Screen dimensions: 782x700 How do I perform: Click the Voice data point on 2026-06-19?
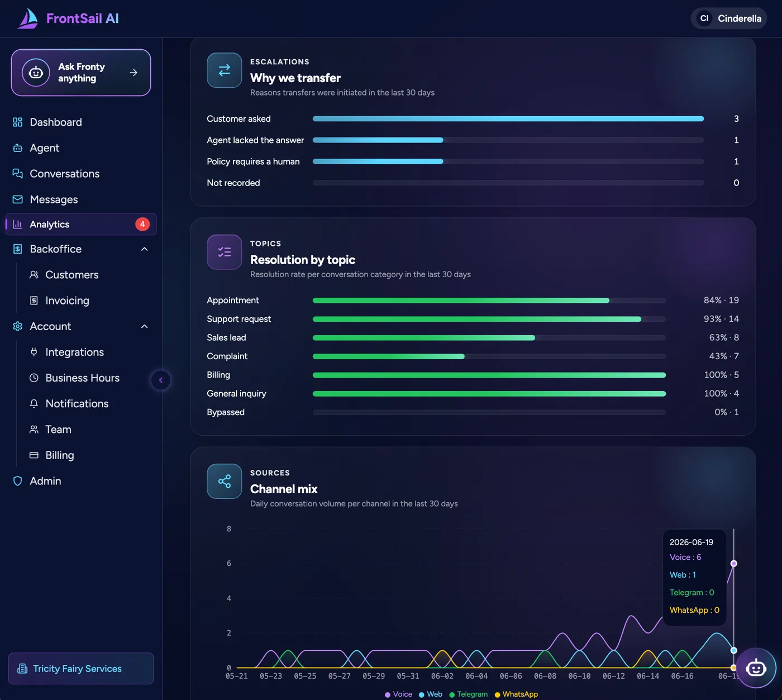pyautogui.click(x=734, y=564)
